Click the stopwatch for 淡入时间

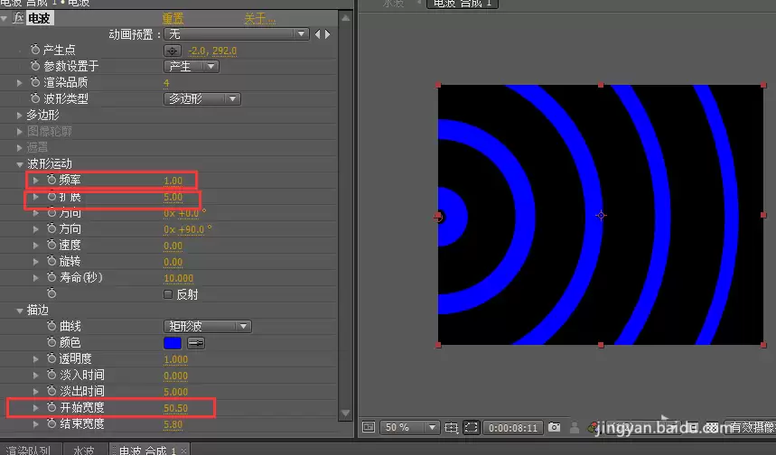(x=51, y=375)
